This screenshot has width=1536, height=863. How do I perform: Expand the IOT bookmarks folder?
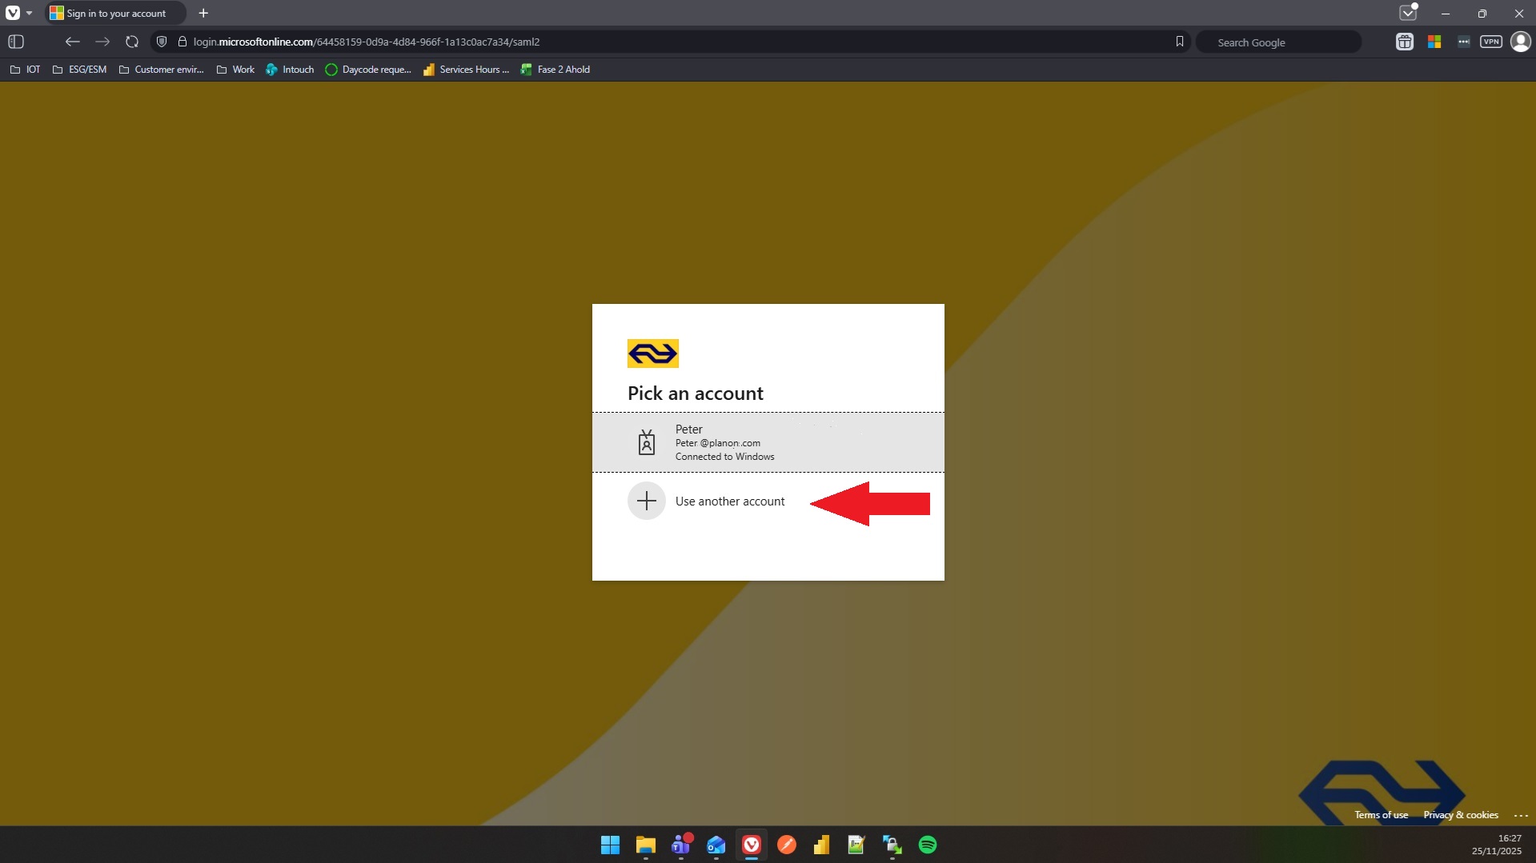tap(25, 70)
